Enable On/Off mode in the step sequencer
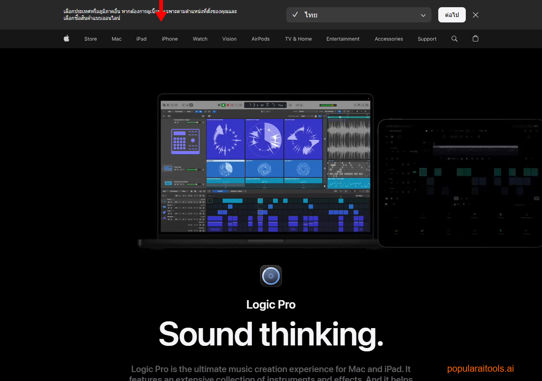 coord(220,191)
